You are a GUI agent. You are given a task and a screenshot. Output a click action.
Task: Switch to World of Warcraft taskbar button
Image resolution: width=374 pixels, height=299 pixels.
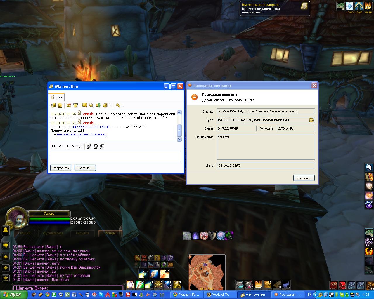[x=219, y=295]
